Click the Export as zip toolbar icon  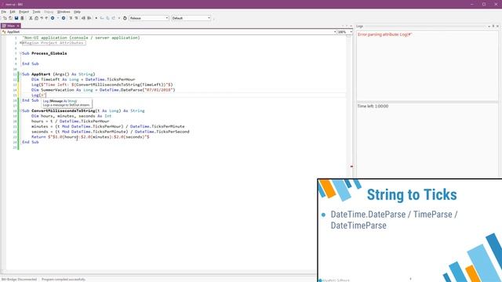(22, 18)
